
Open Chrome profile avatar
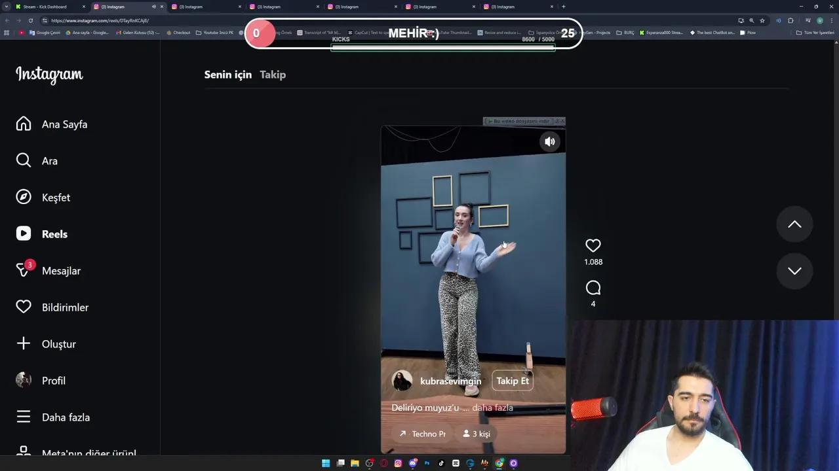tap(819, 20)
